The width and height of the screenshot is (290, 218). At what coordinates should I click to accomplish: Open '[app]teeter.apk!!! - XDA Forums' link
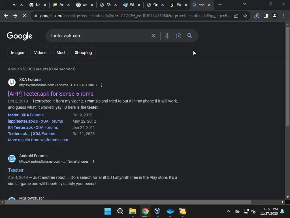click(x=35, y=121)
